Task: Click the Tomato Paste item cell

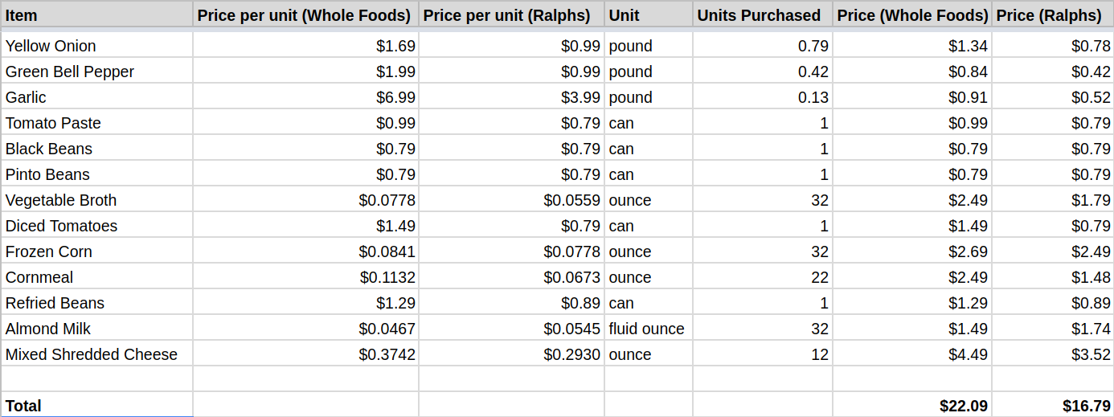Action: pos(96,123)
